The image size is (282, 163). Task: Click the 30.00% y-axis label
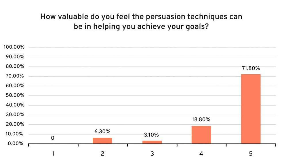15,115
